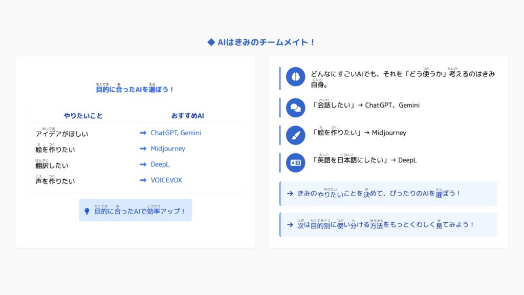
Task: Click the blue arrow before DeepL in the table
Action: coord(143,164)
